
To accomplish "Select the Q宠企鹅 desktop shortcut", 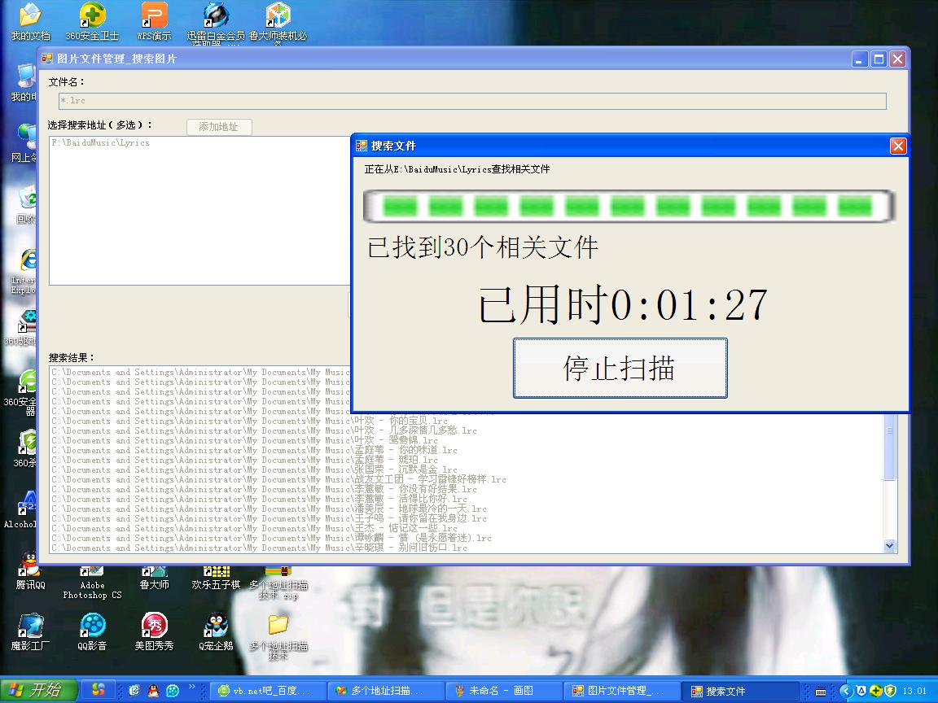I will pyautogui.click(x=216, y=631).
